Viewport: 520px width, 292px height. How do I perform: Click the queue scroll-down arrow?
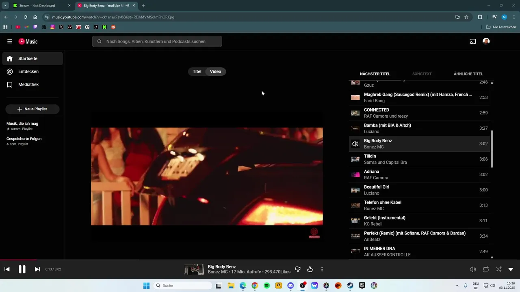[x=492, y=257]
